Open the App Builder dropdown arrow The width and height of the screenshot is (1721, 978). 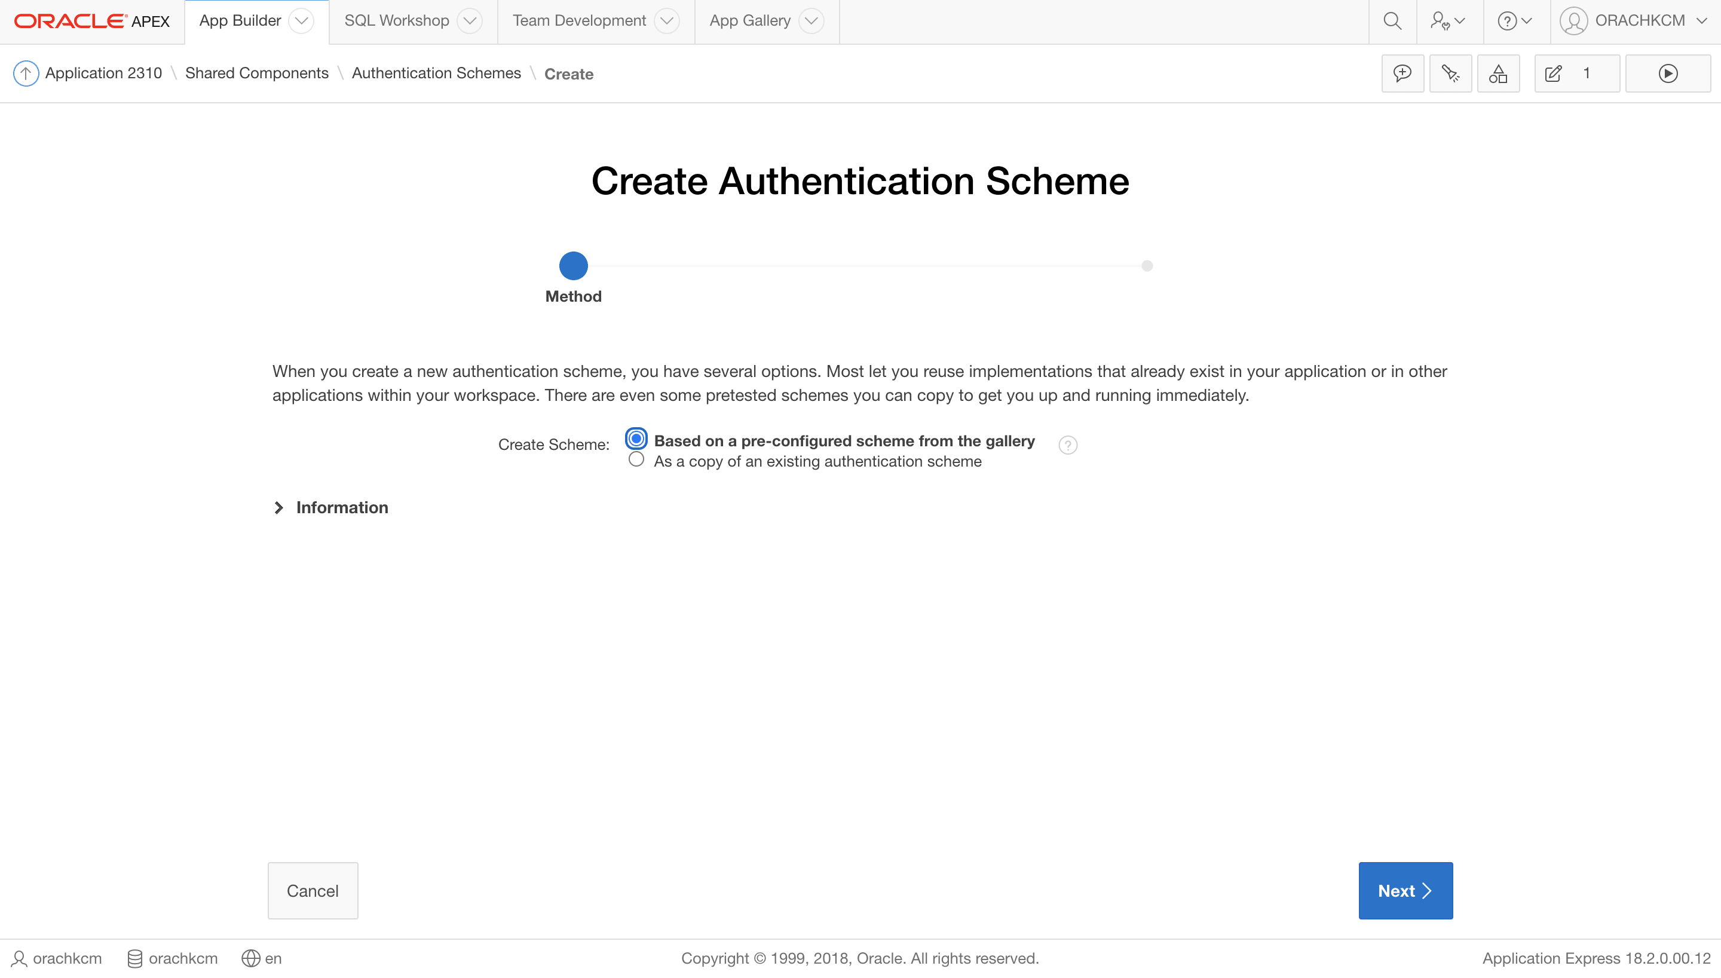point(302,21)
